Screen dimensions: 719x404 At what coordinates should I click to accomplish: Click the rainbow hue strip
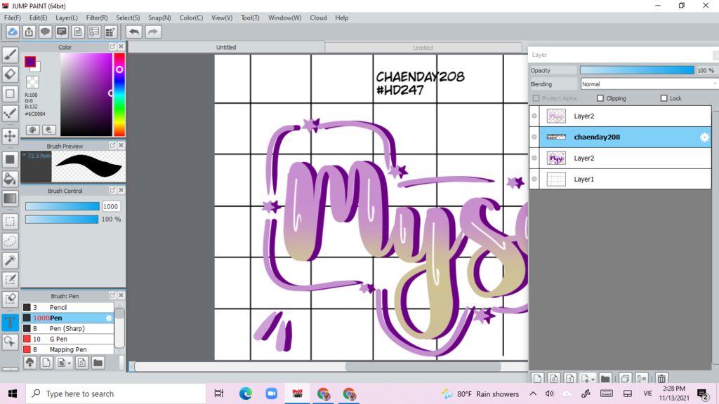119,95
